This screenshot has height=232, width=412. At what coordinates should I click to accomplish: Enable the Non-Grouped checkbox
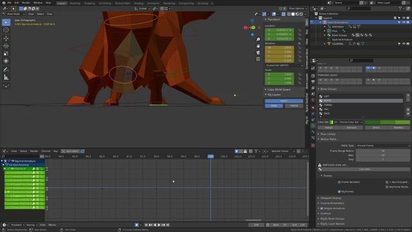(x=387, y=182)
